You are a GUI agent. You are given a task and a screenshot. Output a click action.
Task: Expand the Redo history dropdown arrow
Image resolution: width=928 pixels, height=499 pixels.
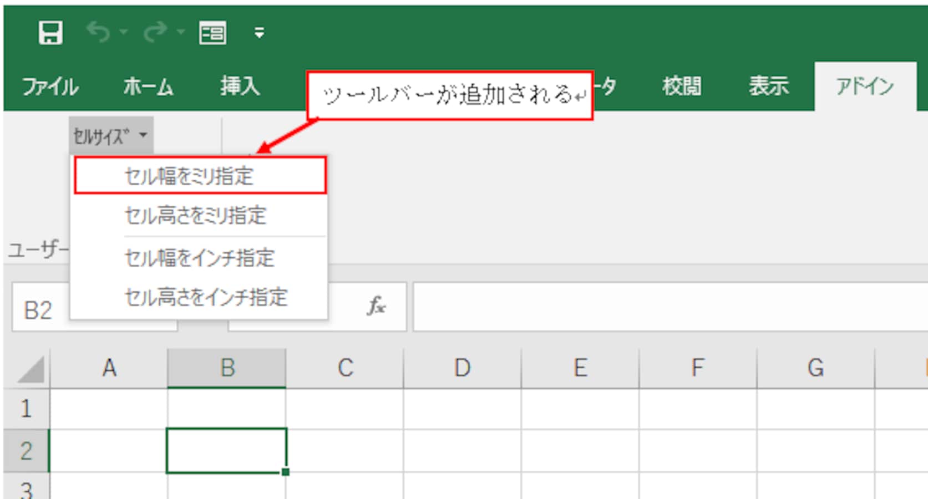click(181, 32)
